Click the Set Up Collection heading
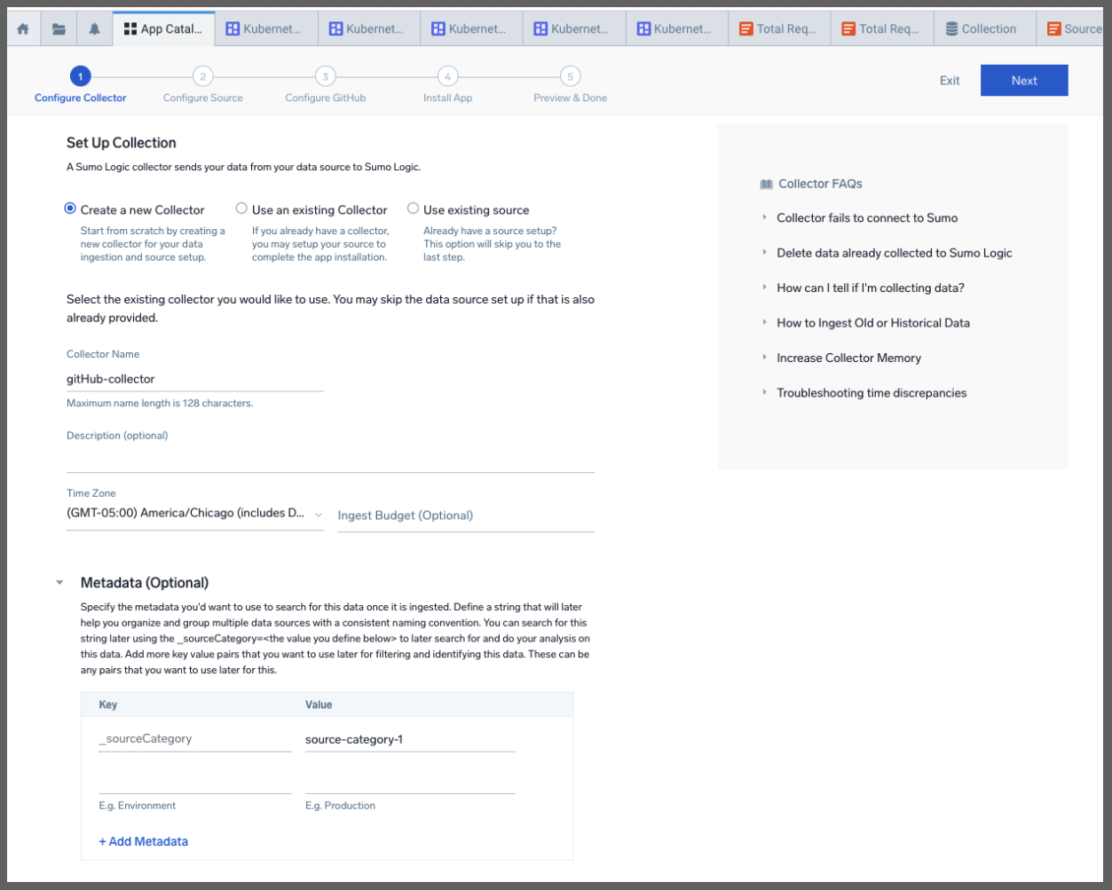Viewport: 1112px width, 890px height. click(122, 143)
